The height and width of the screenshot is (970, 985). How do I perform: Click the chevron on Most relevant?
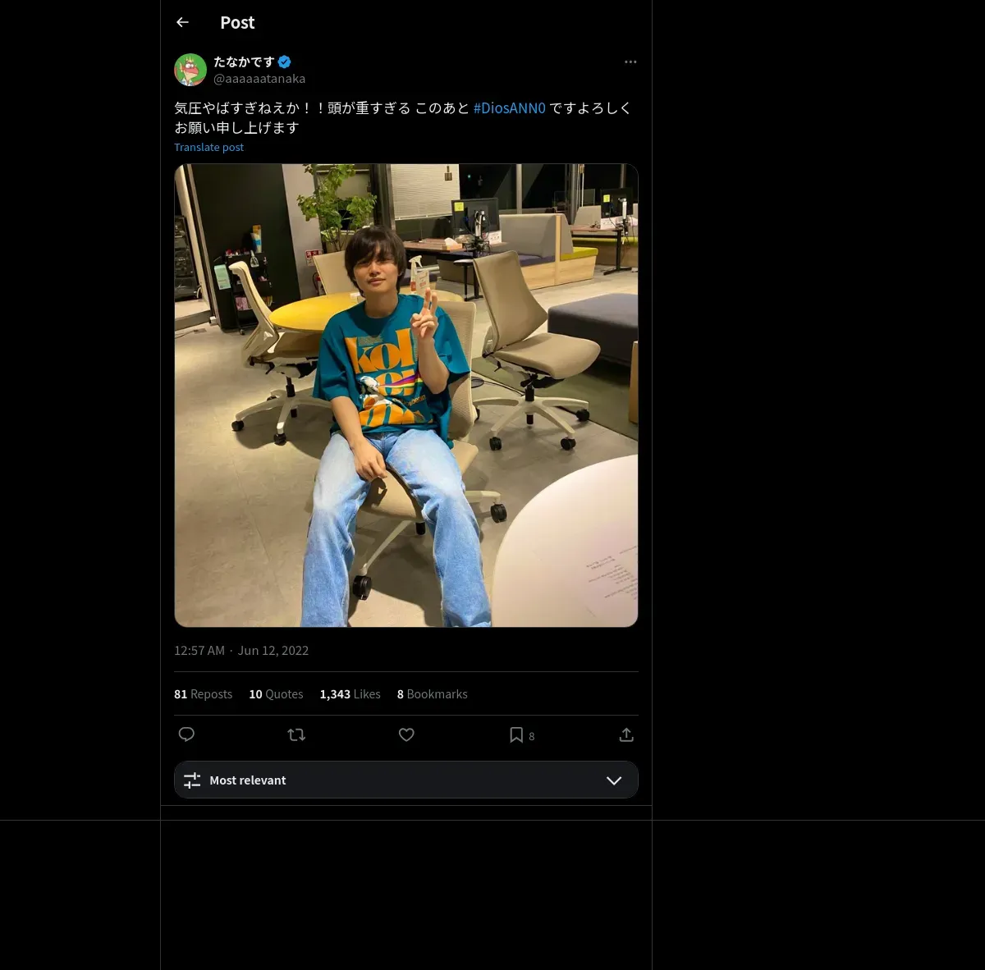[614, 780]
